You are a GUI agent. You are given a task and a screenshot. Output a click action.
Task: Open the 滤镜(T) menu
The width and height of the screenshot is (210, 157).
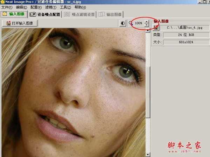(x=51, y=7)
